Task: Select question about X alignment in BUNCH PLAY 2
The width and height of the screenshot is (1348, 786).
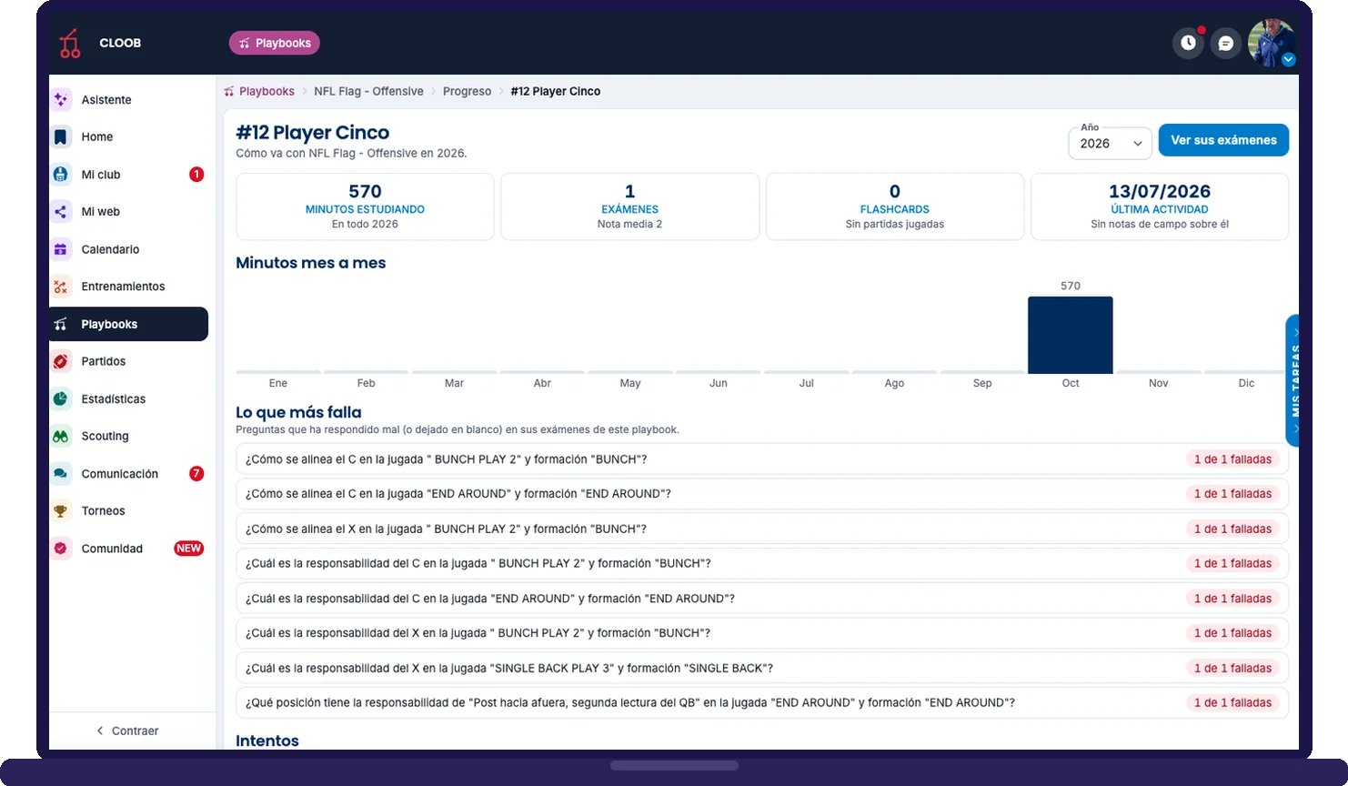Action: click(762, 529)
